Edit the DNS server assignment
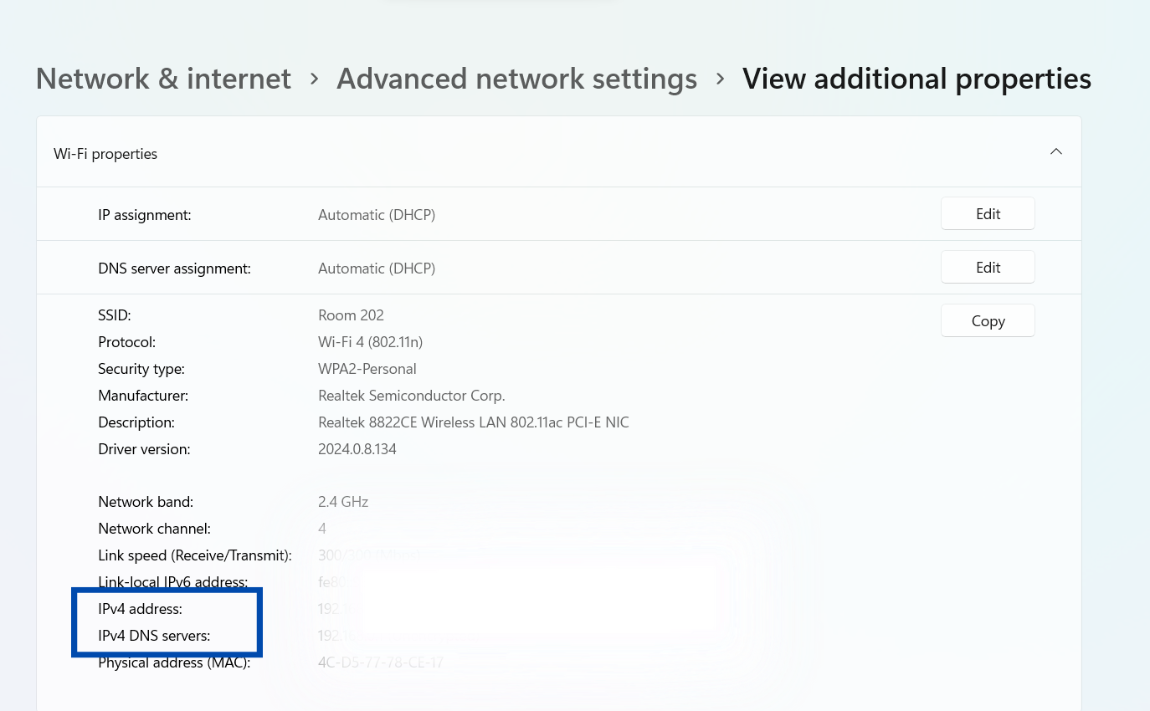 click(x=988, y=267)
